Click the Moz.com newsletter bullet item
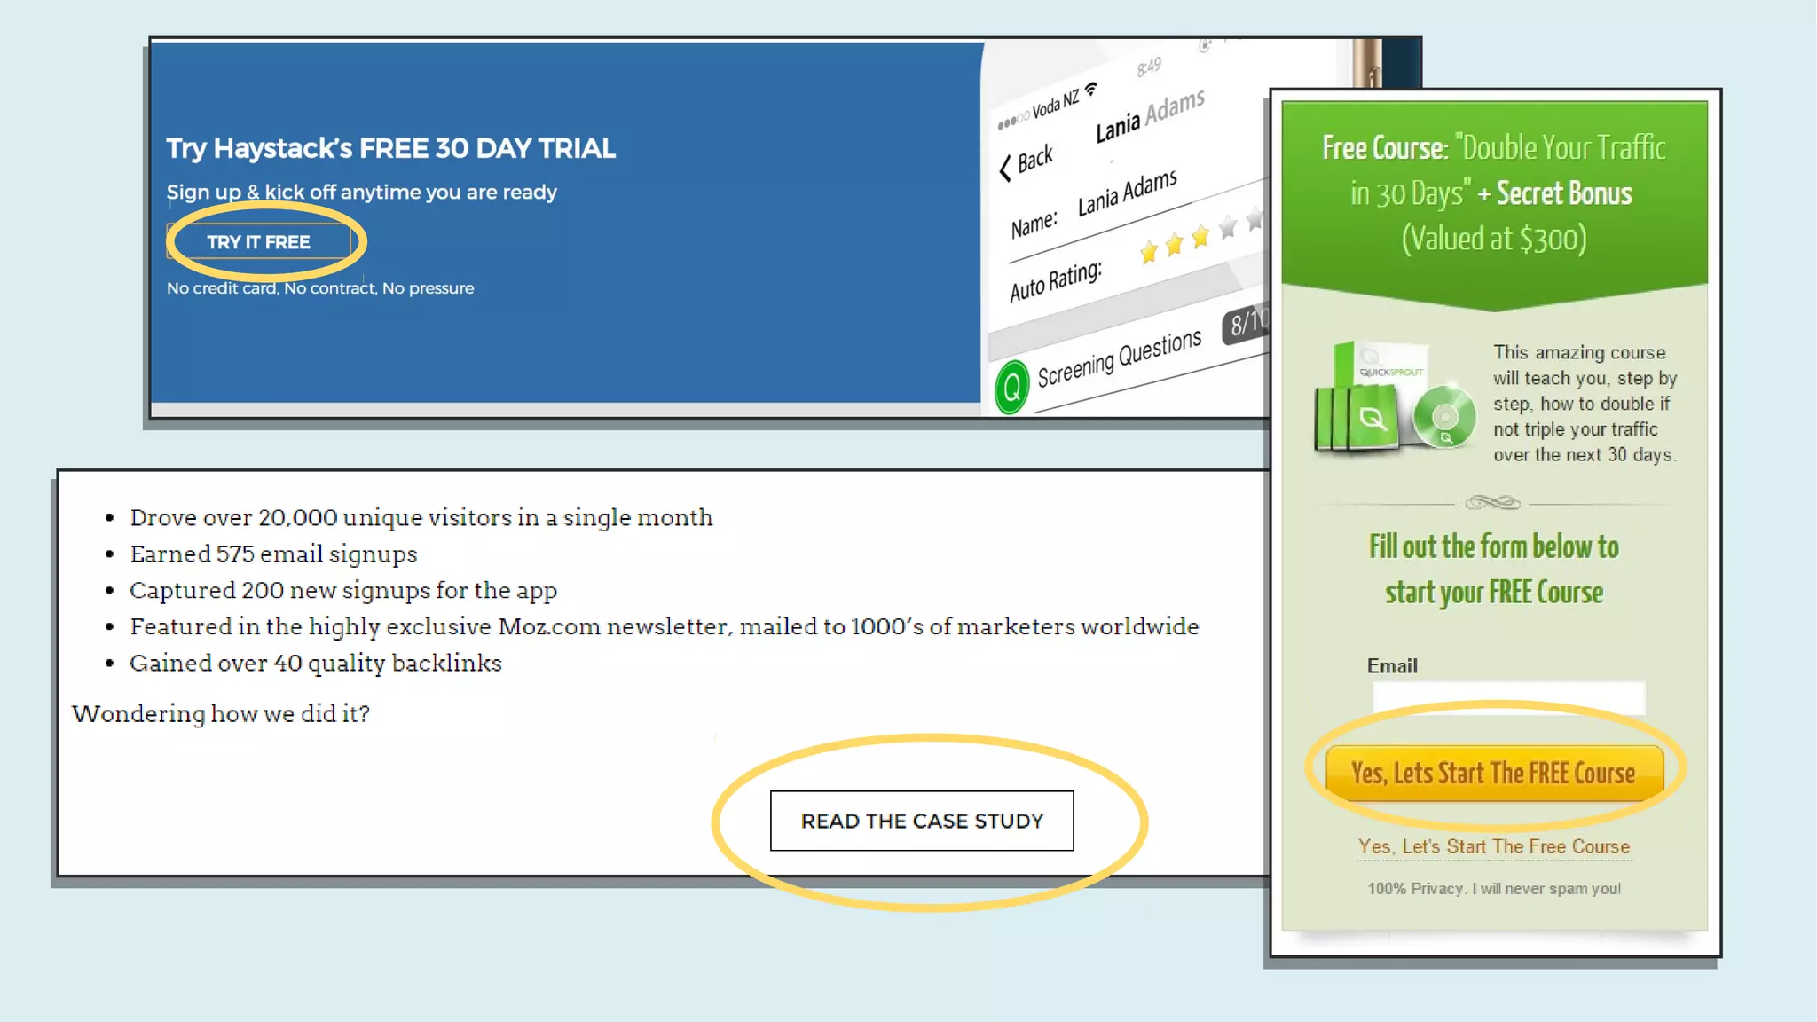 point(664,626)
